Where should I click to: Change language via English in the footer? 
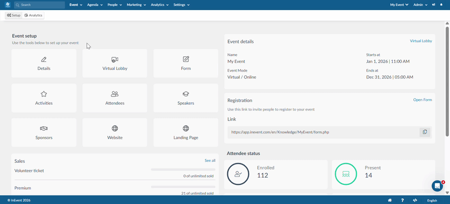432,201
